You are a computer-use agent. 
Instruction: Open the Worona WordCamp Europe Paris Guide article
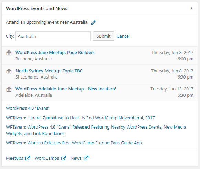[74, 143]
